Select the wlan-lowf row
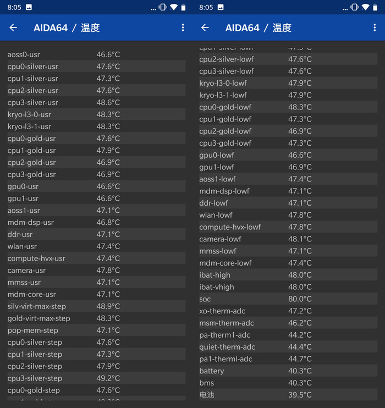The height and width of the screenshot is (408, 385). point(288,214)
